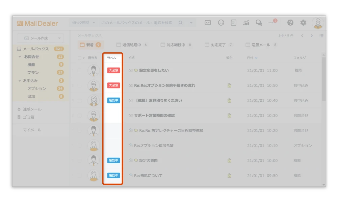Open the new mail envelope icon
The width and height of the screenshot is (338, 203).
click(207, 23)
